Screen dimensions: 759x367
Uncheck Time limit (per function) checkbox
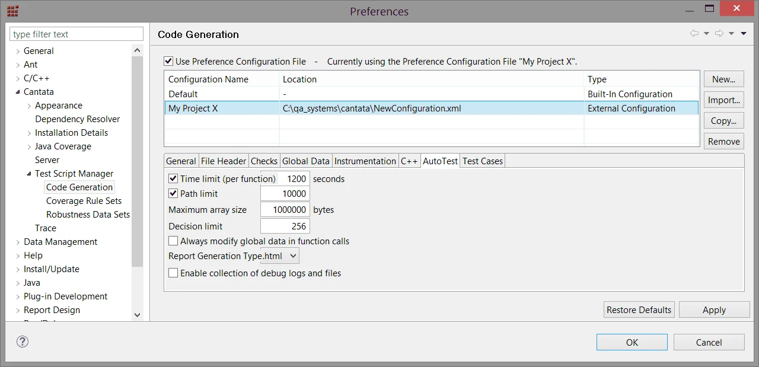click(x=173, y=178)
